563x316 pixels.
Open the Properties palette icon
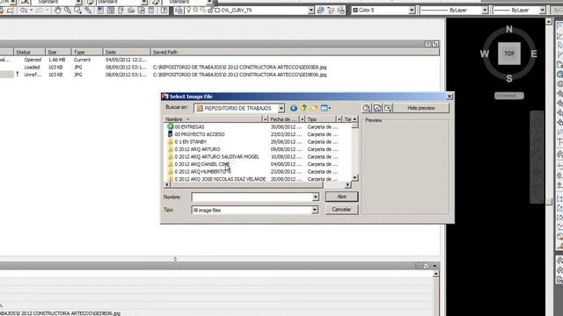tap(100, 11)
